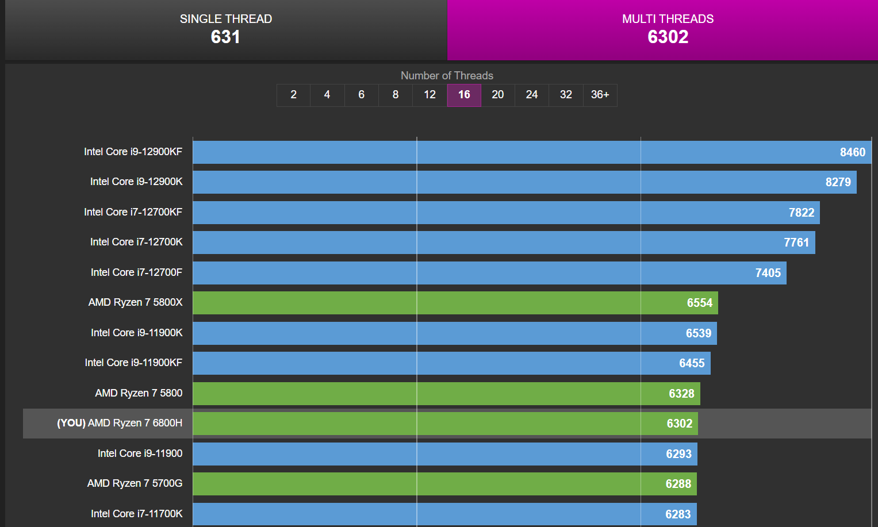The height and width of the screenshot is (527, 878).
Task: Select the 24 threads button
Action: (532, 95)
